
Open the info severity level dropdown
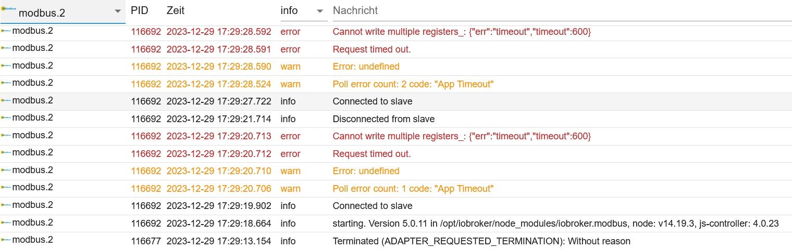coord(304,10)
